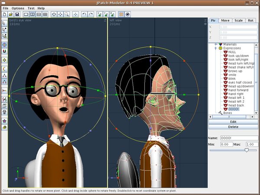
Task: Switch to the Scale tab
Action: pyautogui.click(x=238, y=20)
